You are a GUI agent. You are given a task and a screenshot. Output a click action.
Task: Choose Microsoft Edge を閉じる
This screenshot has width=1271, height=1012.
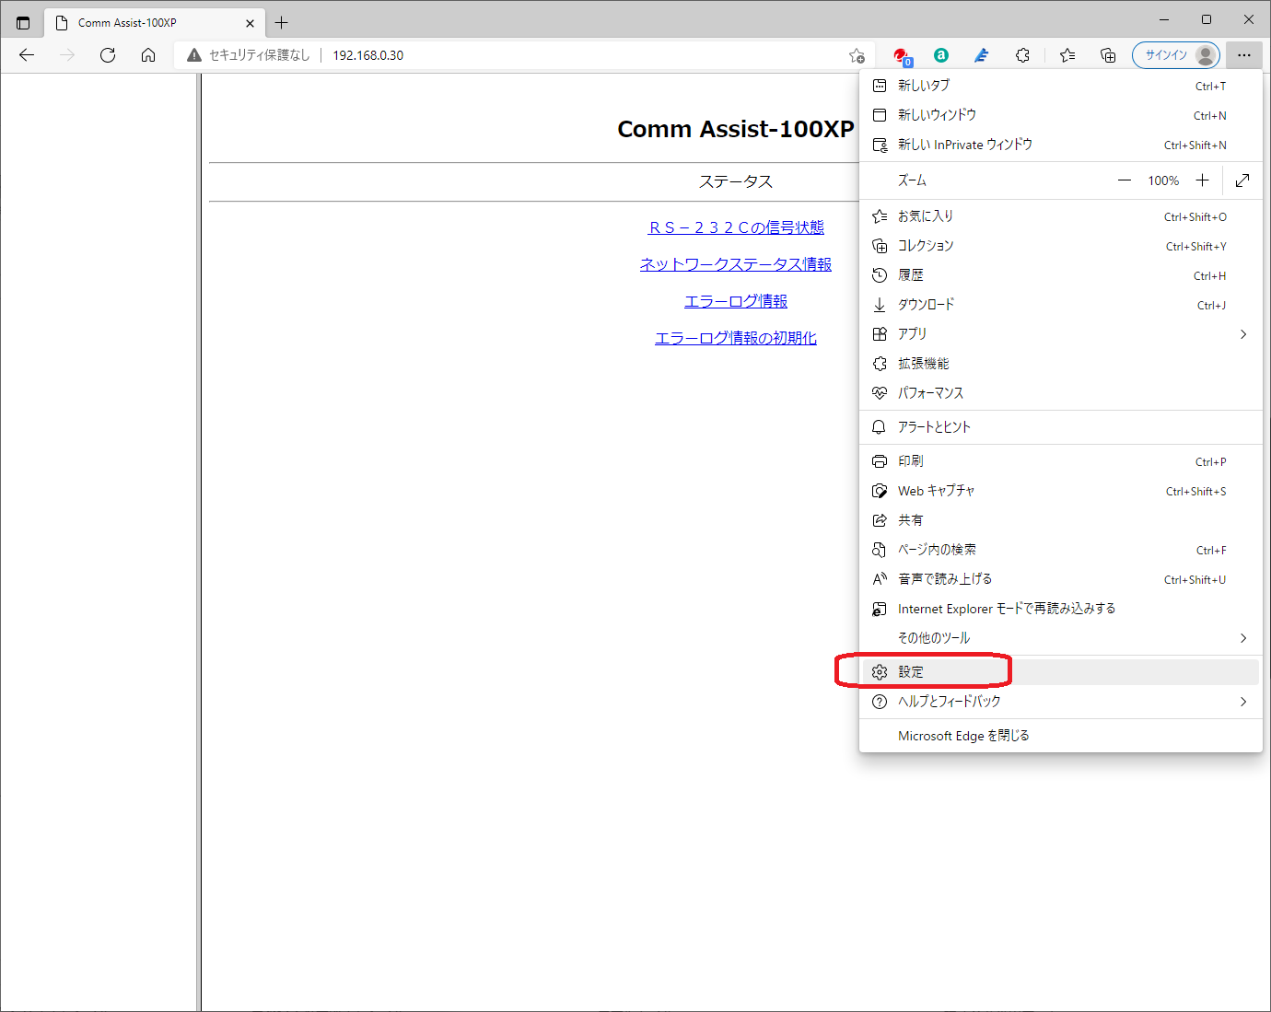[x=1060, y=736]
